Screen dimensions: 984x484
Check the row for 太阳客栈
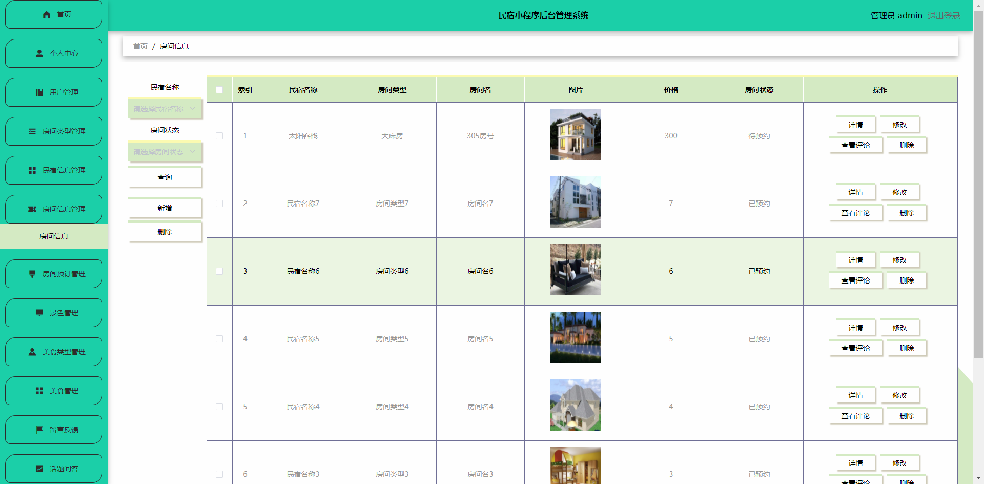point(219,136)
